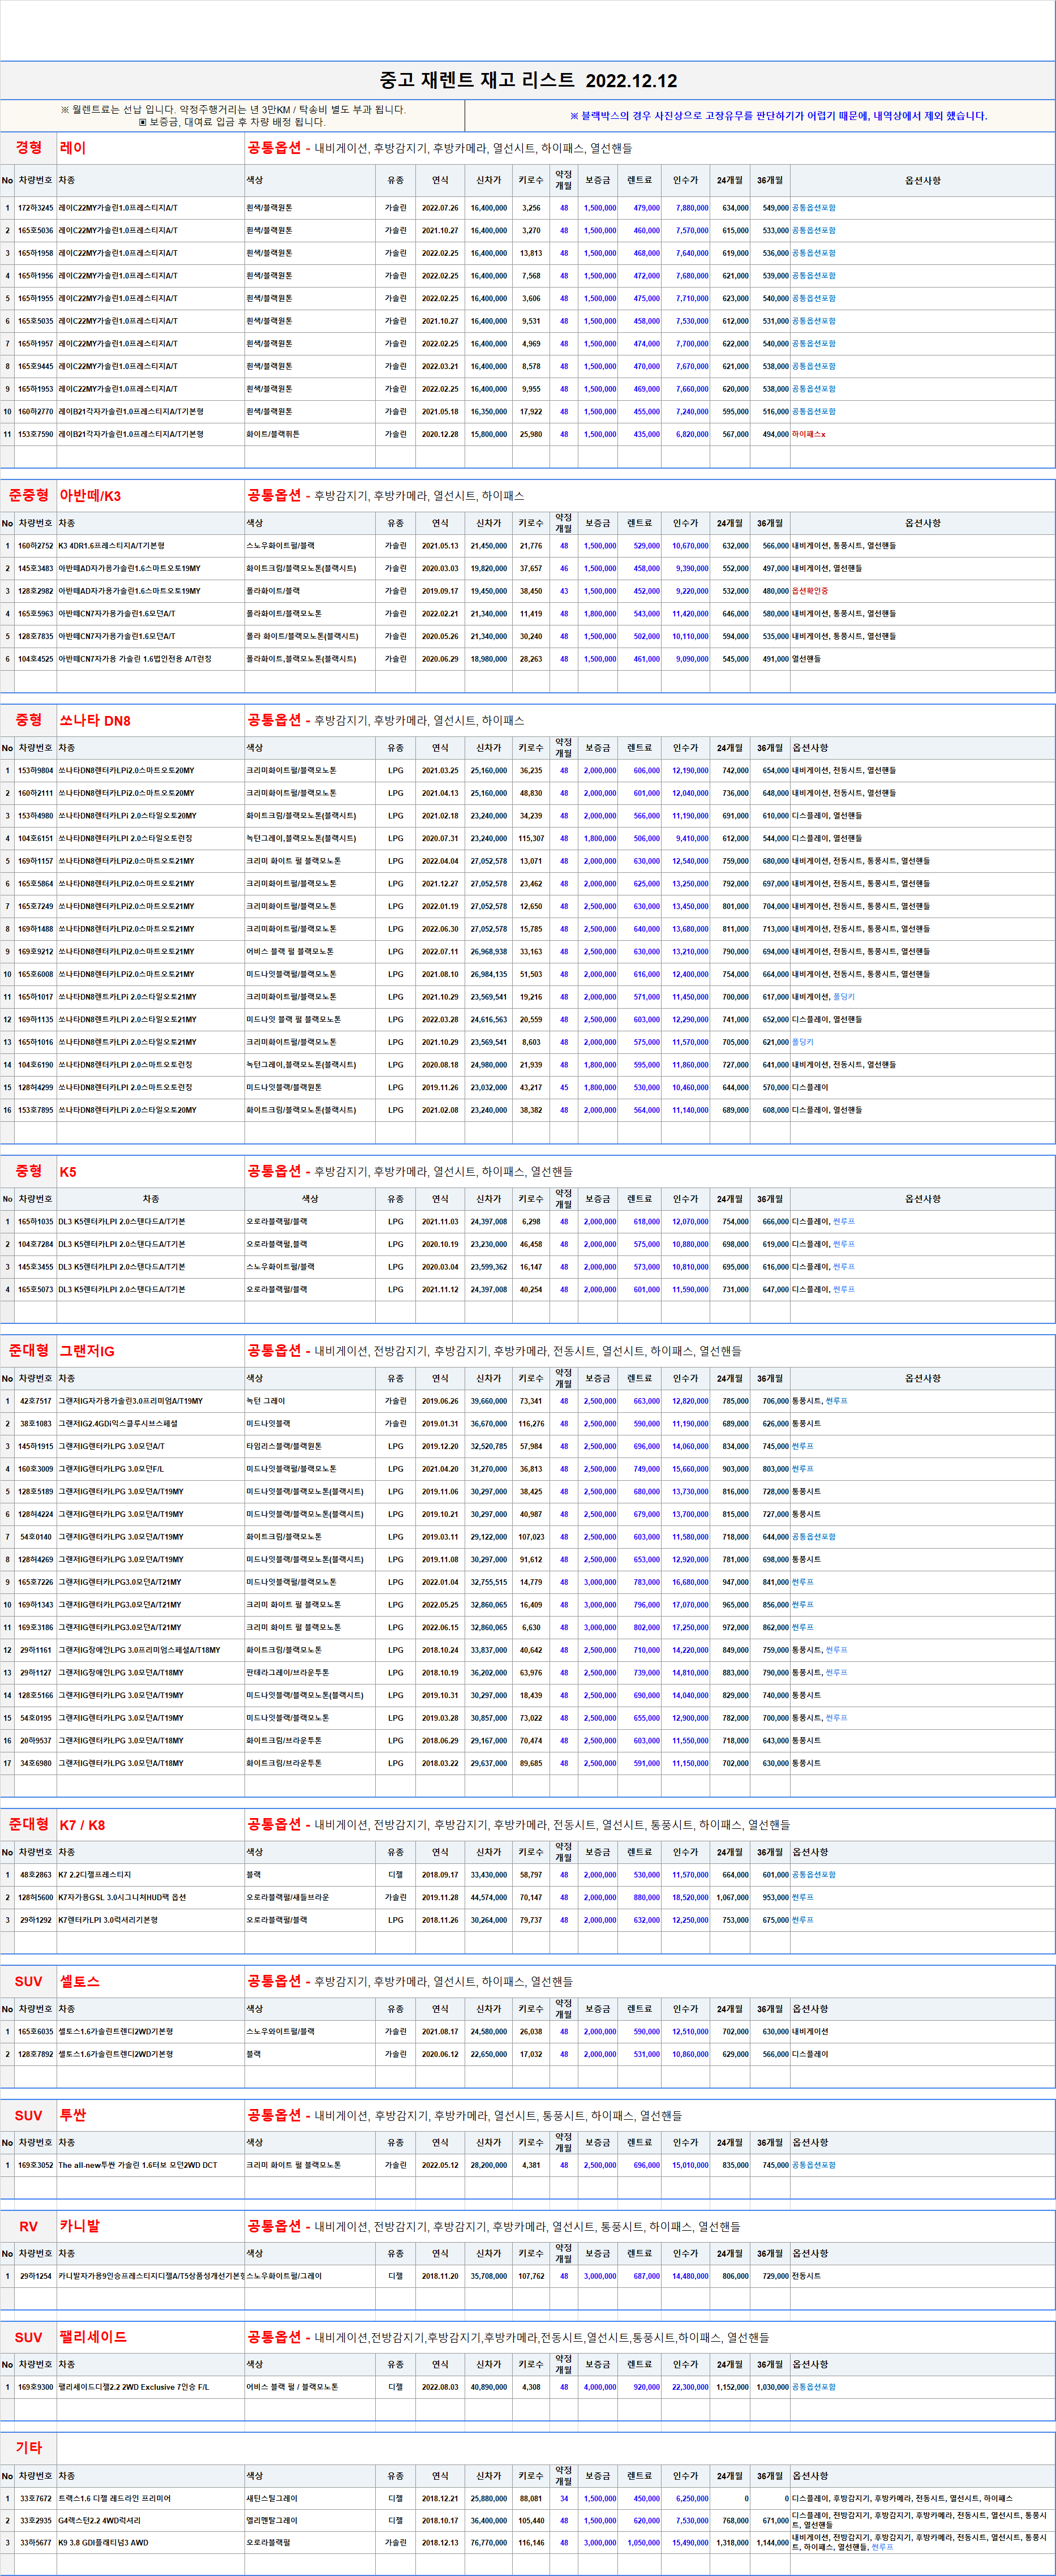Click model '그랜저IG2.4GDi익스클루시브스페셜'
Image resolution: width=1056 pixels, height=2576 pixels.
[x=118, y=1424]
